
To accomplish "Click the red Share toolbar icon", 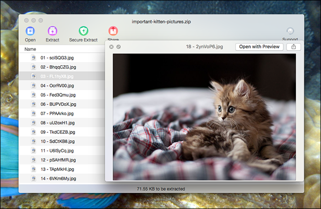I will coord(113,31).
